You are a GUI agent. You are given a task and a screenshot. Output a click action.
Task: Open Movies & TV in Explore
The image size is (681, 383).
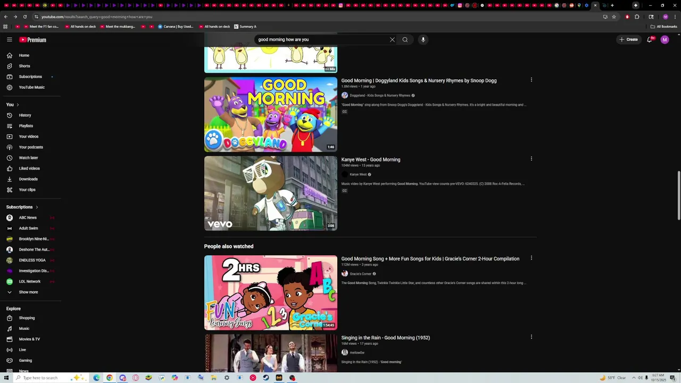pyautogui.click(x=30, y=339)
